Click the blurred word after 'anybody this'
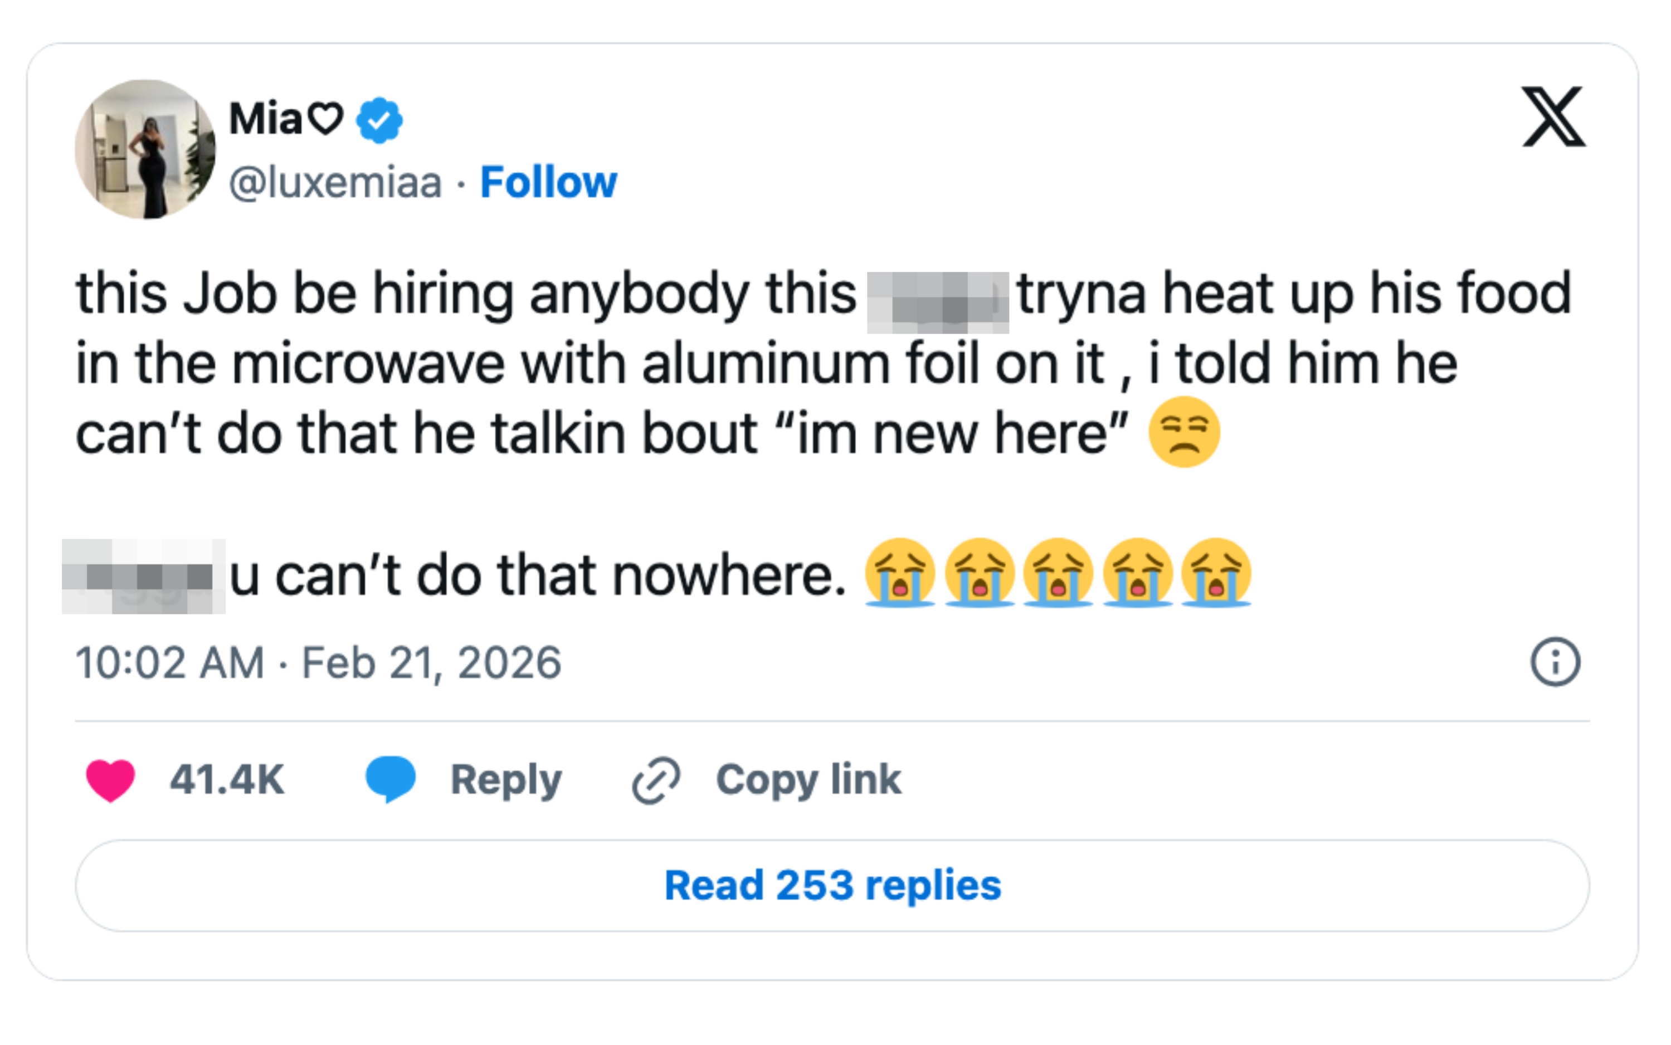This screenshot has height=1045, width=1671. point(938,302)
